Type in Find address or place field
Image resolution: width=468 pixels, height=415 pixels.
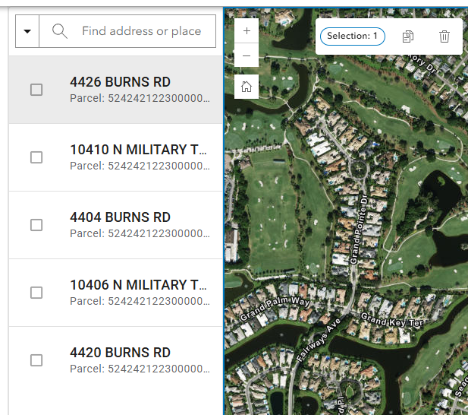[x=141, y=31]
